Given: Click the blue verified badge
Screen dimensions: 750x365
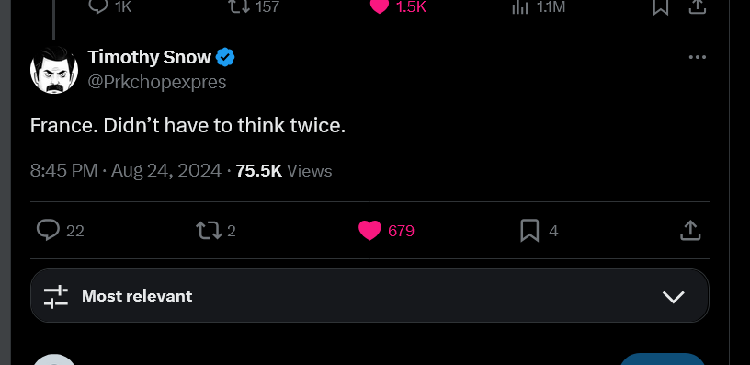Looking at the screenshot, I should [225, 57].
